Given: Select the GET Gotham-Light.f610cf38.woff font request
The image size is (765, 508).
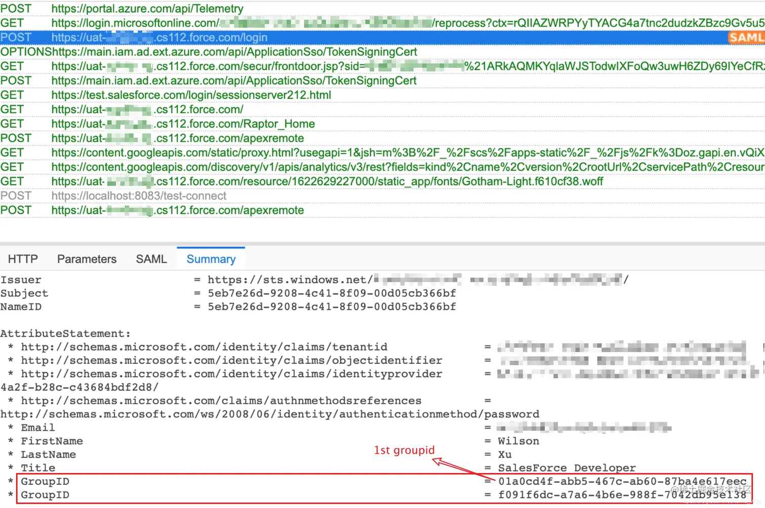Looking at the screenshot, I should 382,181.
